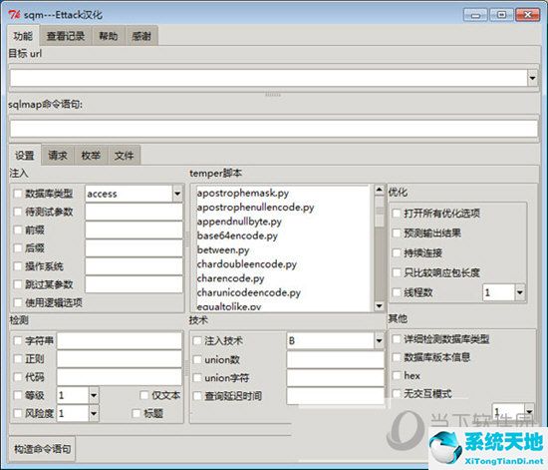
Task: Expand the 目标 url dropdown arrow
Action: [532, 78]
